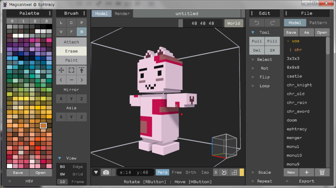336x188 pixels.
Task: Expand the Loop section
Action: tap(253, 86)
